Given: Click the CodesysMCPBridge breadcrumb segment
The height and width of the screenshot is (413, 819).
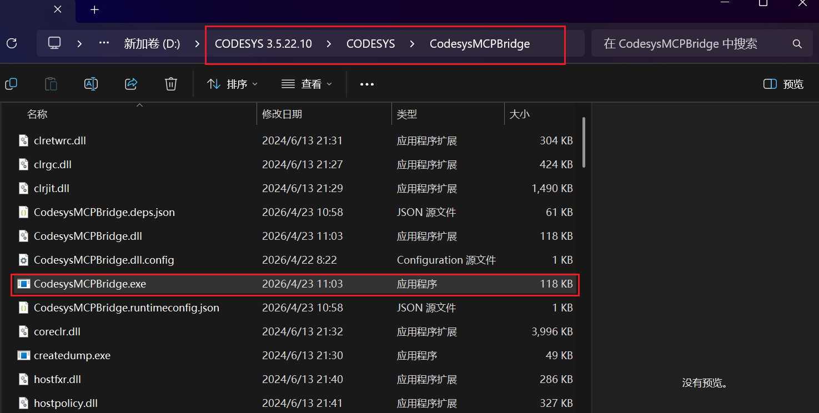Looking at the screenshot, I should [x=480, y=43].
